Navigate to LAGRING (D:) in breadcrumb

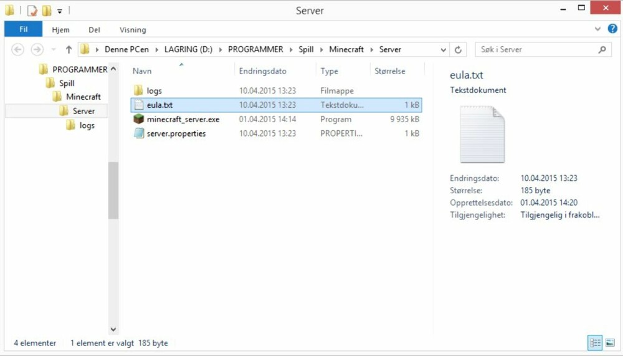click(x=188, y=49)
